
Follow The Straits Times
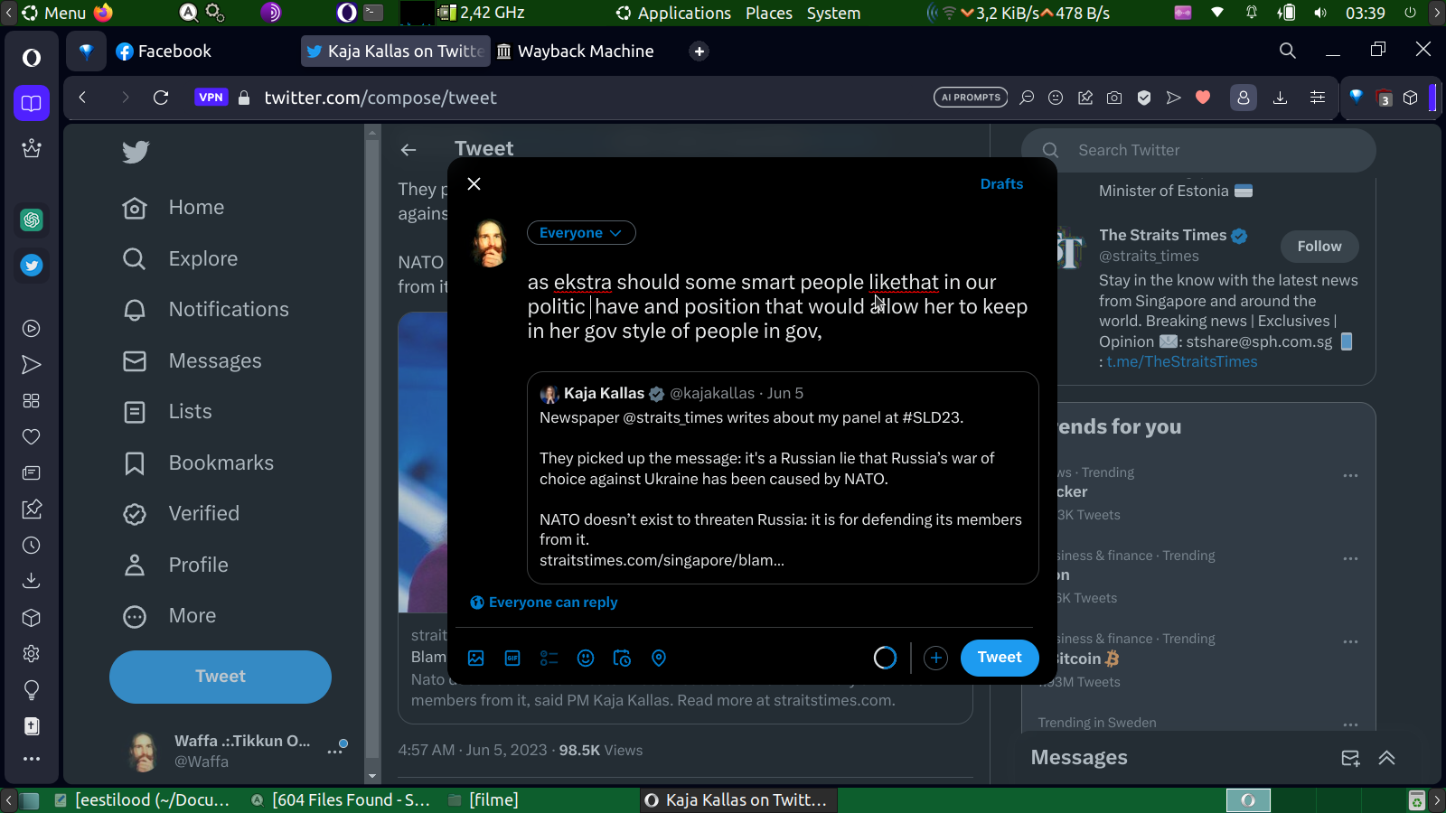pos(1319,247)
